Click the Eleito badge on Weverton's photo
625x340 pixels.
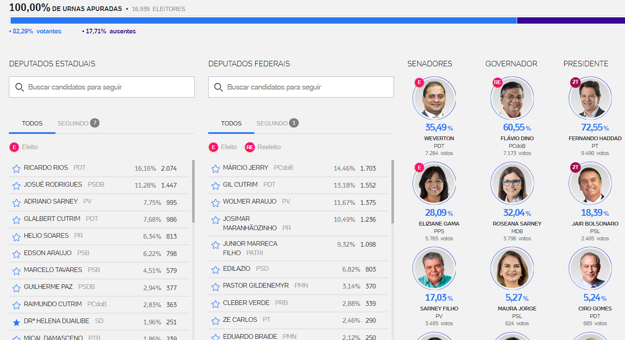(419, 82)
